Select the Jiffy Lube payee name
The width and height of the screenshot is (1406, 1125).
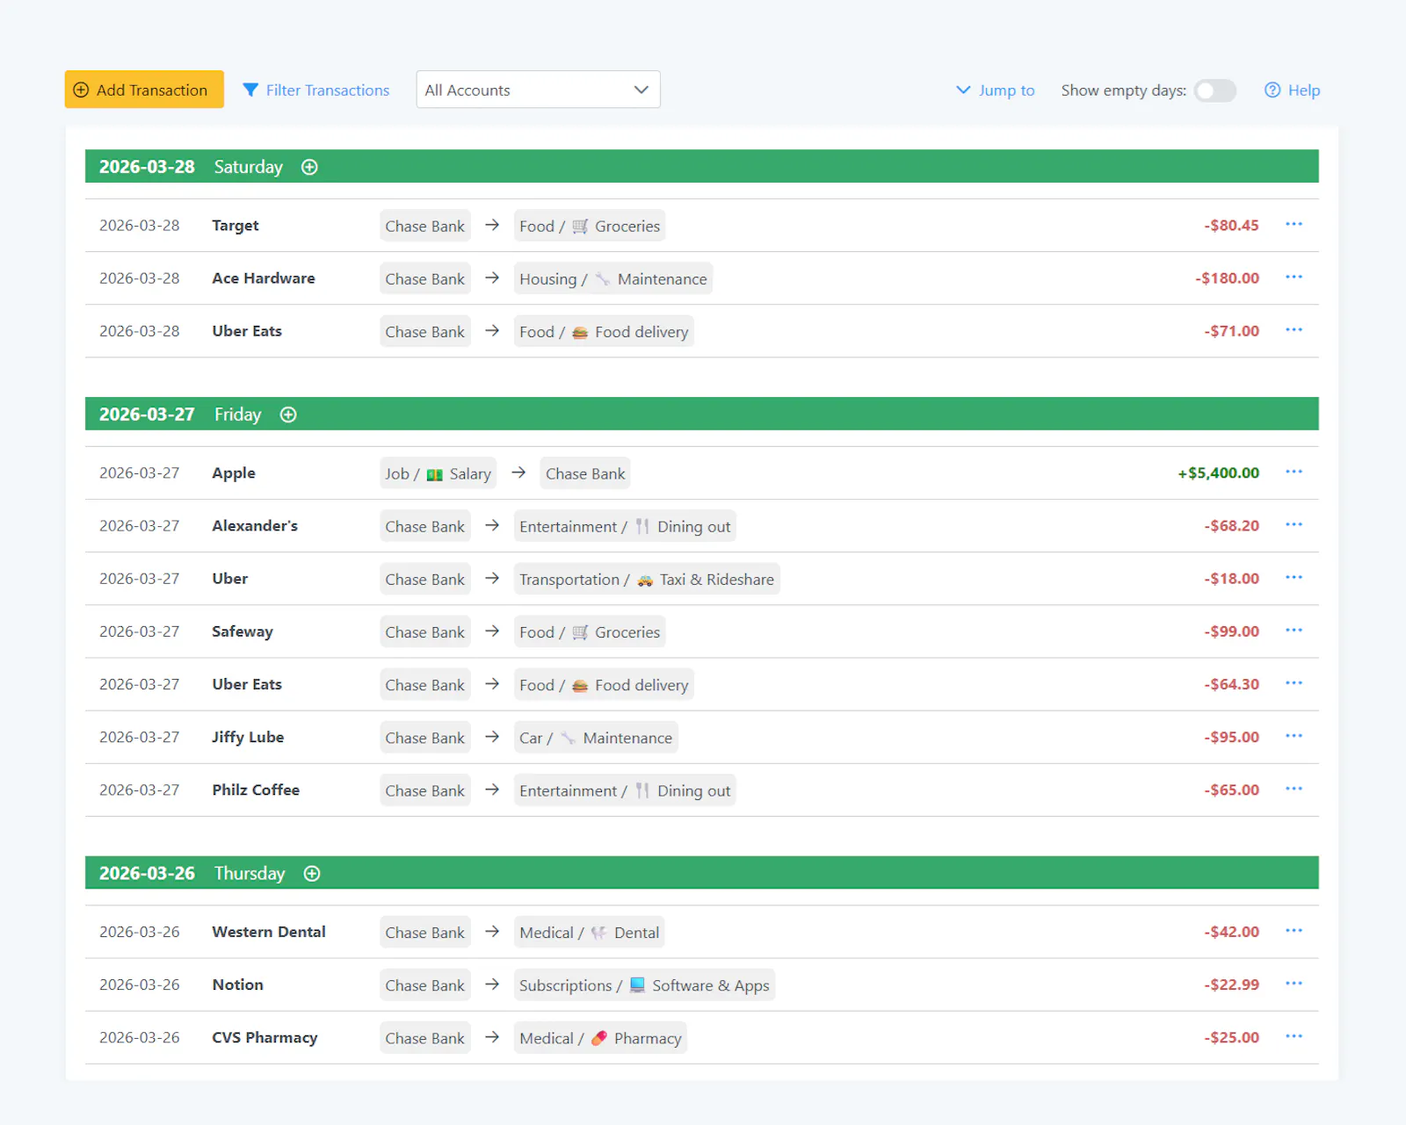pos(248,738)
